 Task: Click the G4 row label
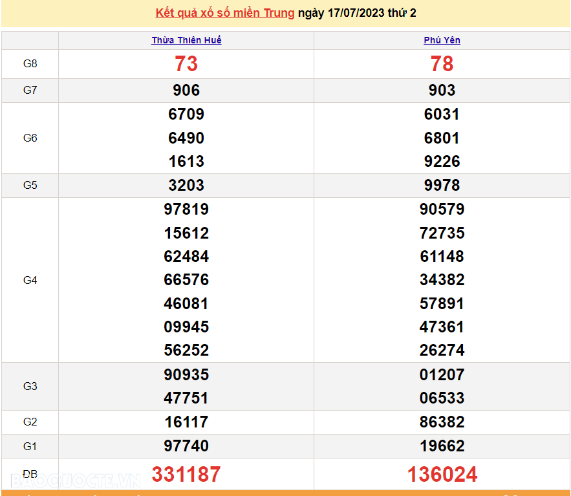click(30, 280)
